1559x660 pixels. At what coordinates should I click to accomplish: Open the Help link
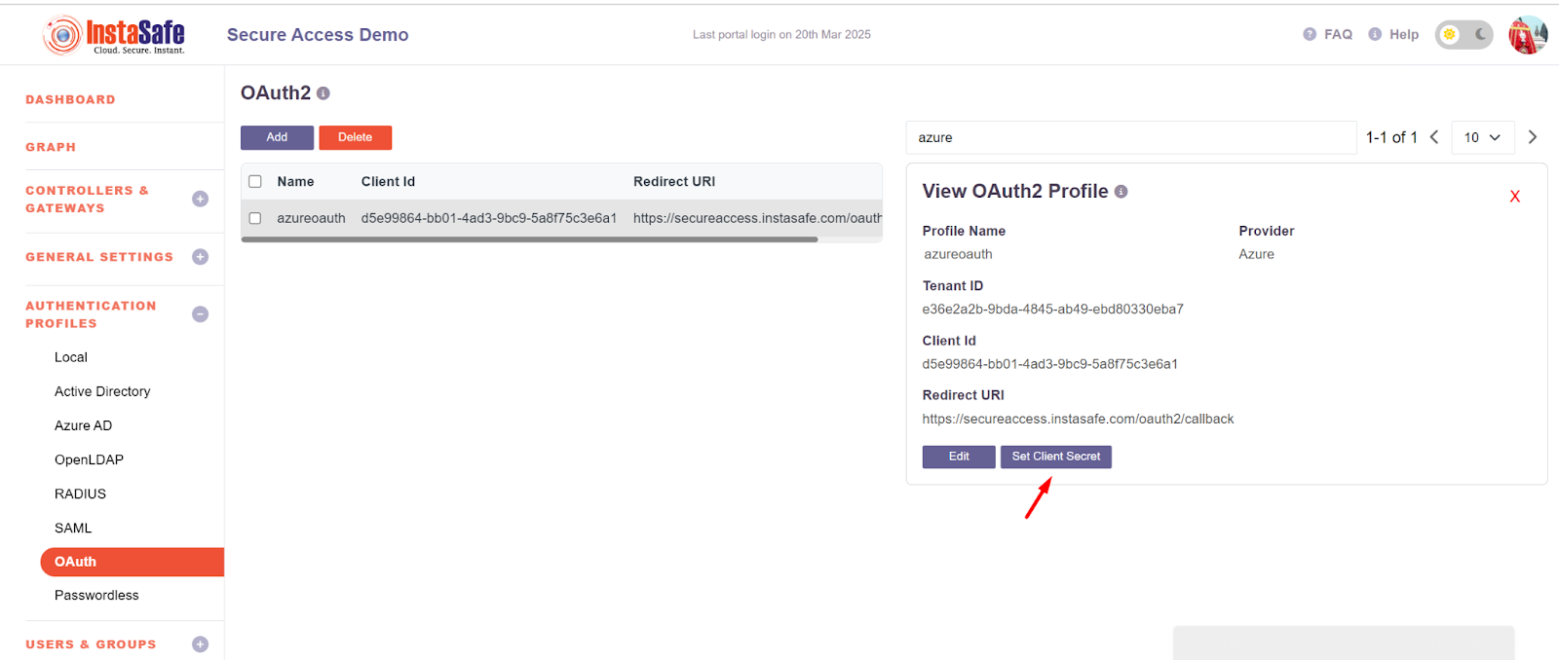click(1404, 34)
